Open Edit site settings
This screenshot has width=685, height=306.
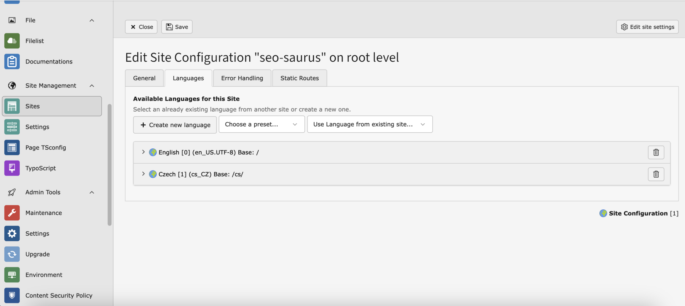tap(647, 27)
